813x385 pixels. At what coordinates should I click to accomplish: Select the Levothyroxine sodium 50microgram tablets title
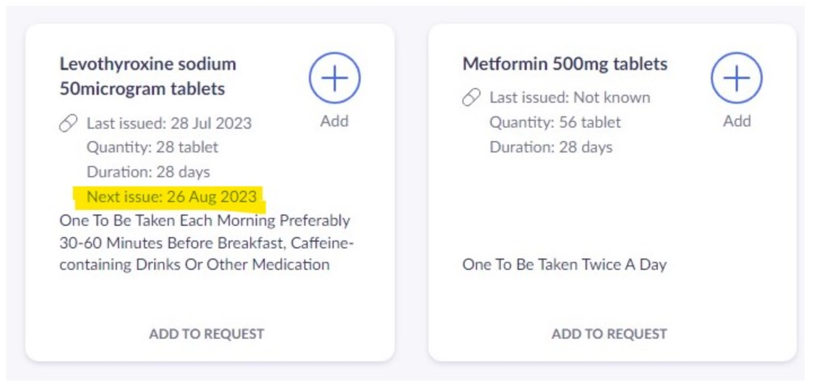point(148,76)
